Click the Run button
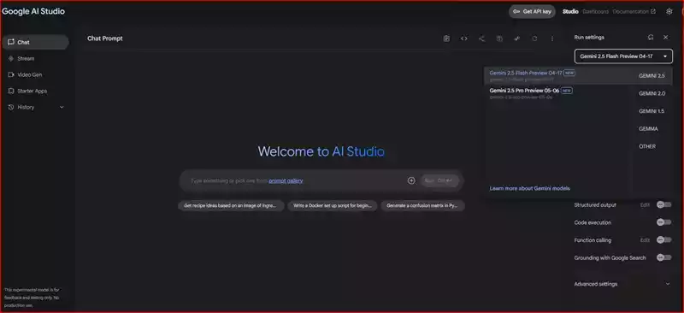 [x=439, y=180]
